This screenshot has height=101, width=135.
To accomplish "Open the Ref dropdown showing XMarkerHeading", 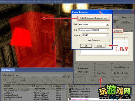I will tap(108, 30).
